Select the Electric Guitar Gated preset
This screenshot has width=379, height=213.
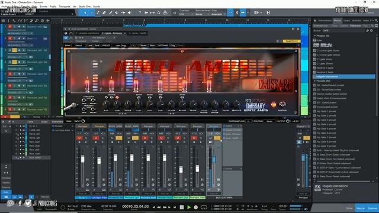(332, 94)
